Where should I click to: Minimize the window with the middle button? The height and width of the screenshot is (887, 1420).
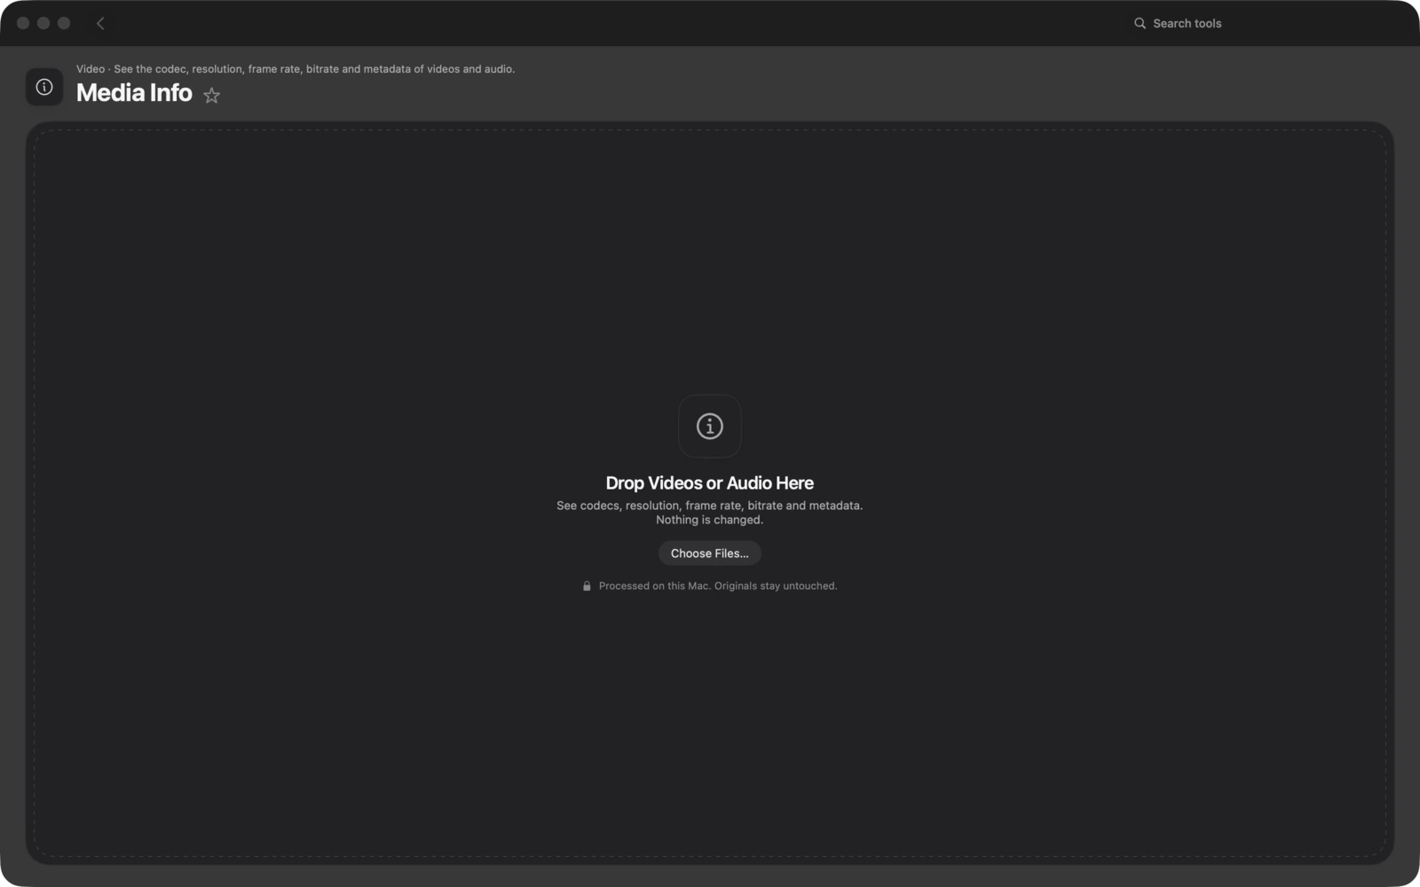(x=43, y=23)
